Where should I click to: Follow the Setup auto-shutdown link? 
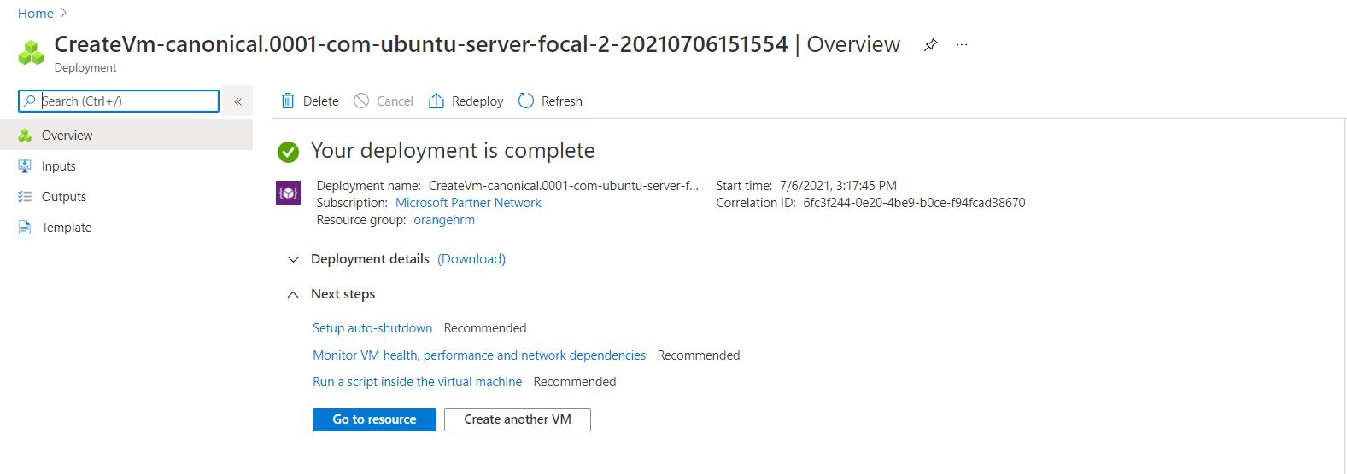tap(372, 328)
